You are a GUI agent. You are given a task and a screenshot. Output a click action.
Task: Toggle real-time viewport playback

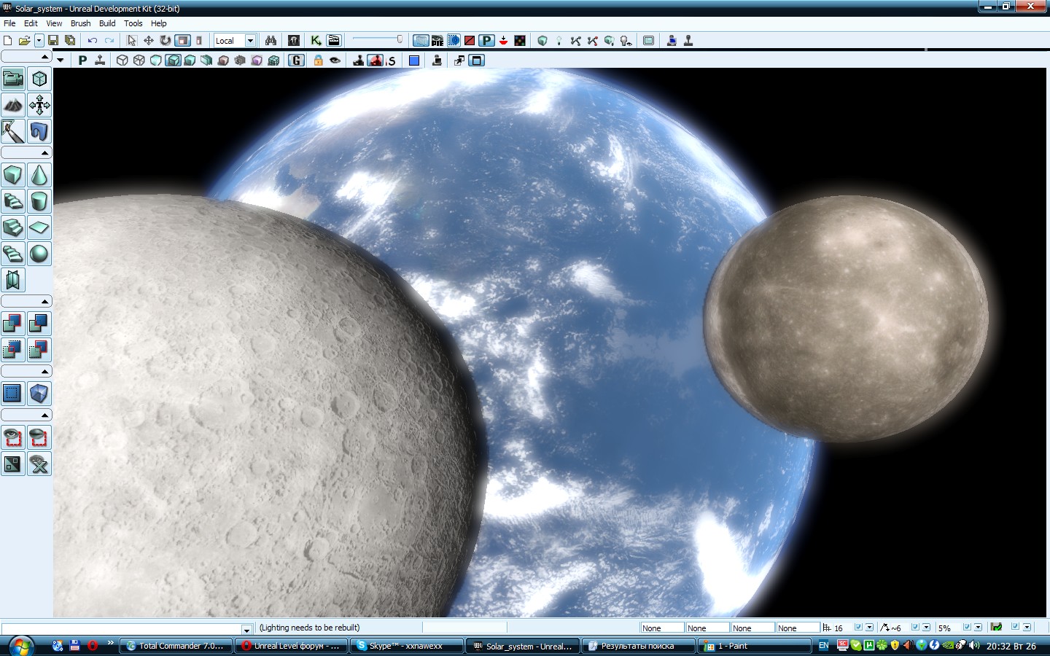coord(100,60)
